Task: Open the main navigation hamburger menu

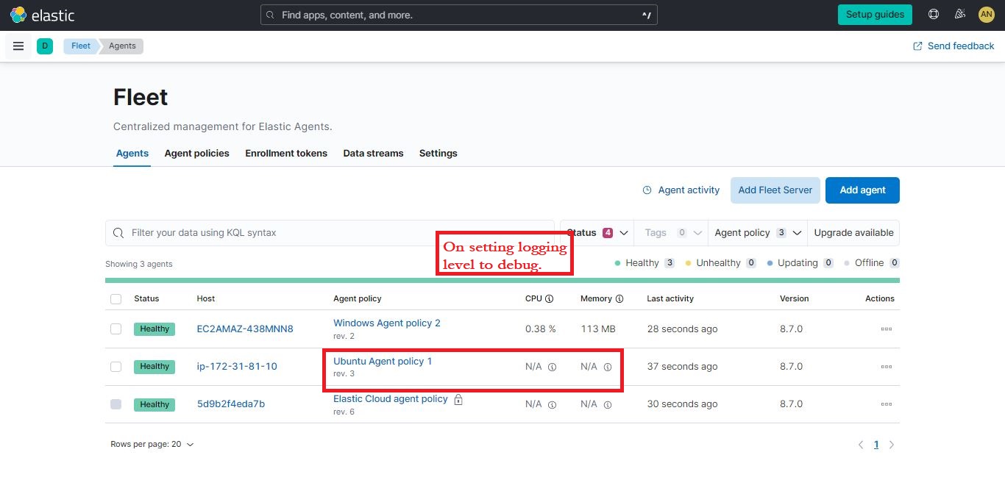Action: pyautogui.click(x=18, y=46)
